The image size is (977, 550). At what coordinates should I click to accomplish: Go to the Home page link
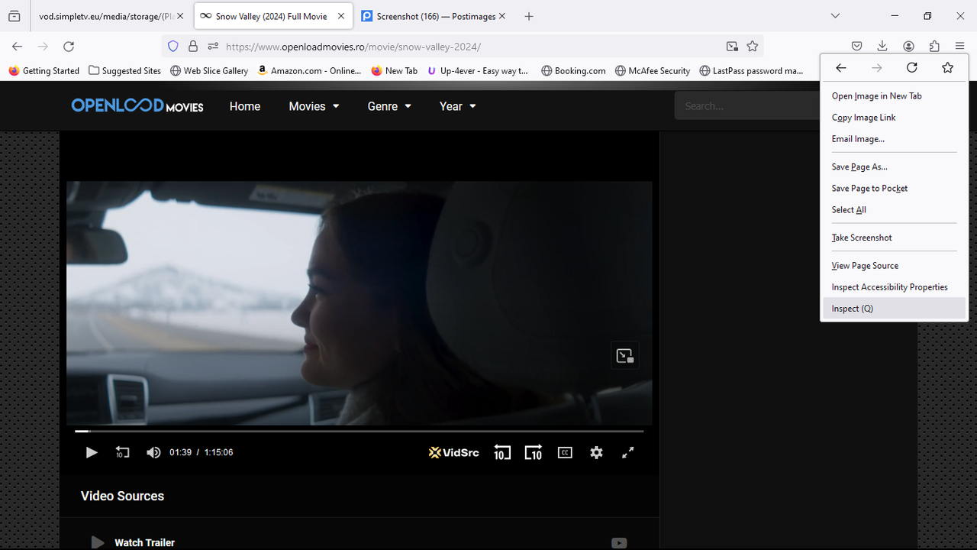(x=245, y=106)
